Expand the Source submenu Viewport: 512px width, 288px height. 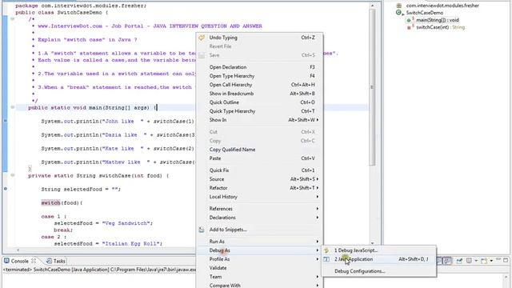tap(259, 179)
